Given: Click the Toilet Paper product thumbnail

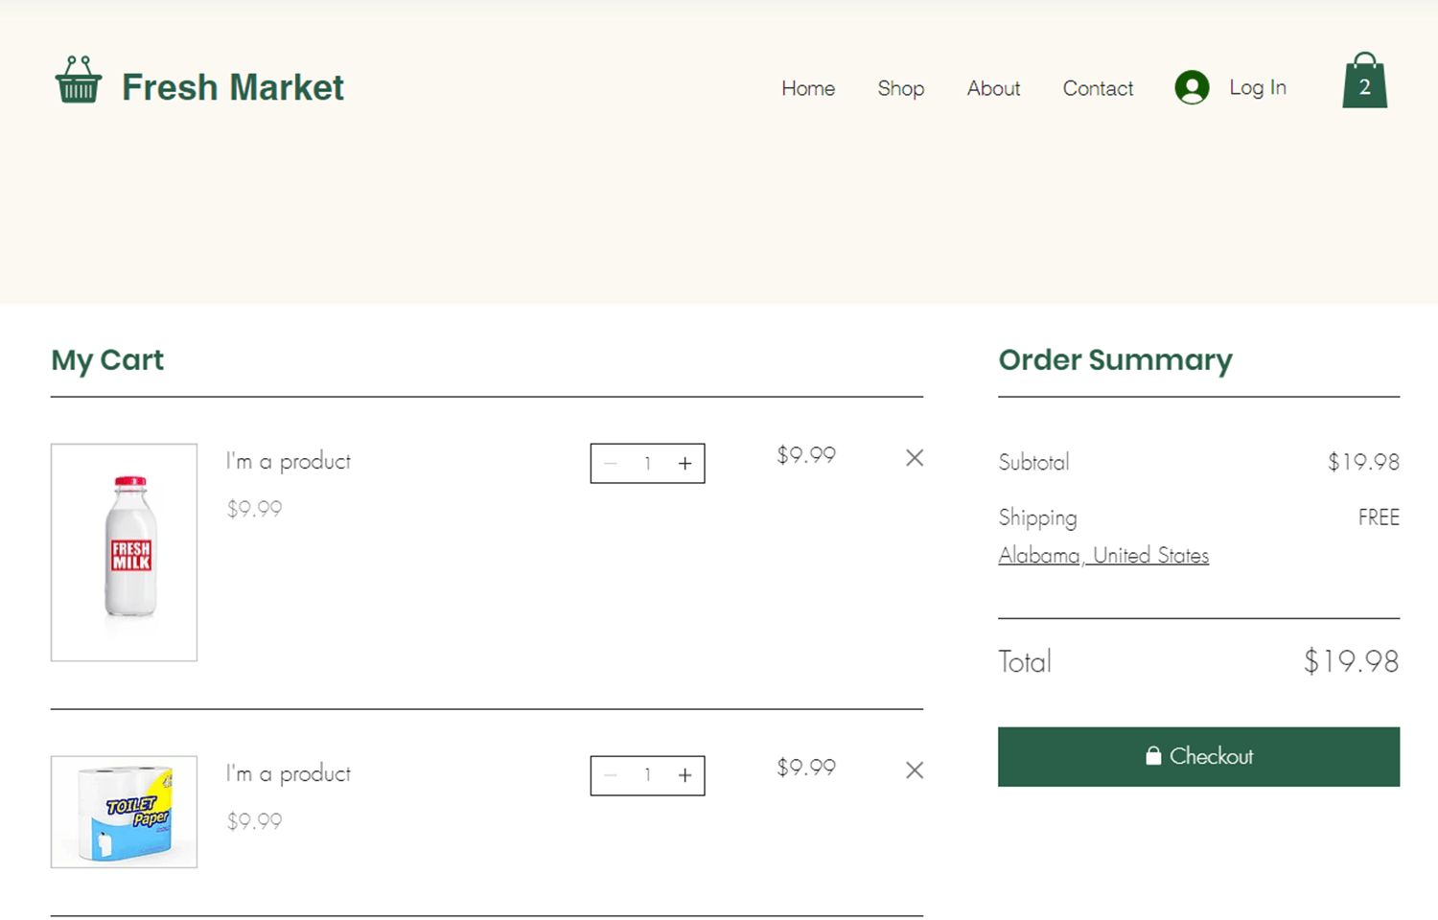Looking at the screenshot, I should click(123, 812).
